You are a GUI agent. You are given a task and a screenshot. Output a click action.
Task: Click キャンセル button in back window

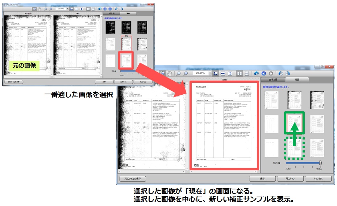coord(143,82)
